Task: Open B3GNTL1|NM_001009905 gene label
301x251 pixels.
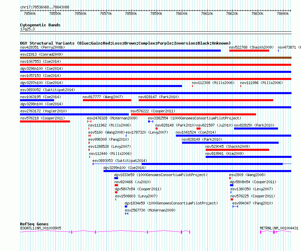Action: click(41, 228)
